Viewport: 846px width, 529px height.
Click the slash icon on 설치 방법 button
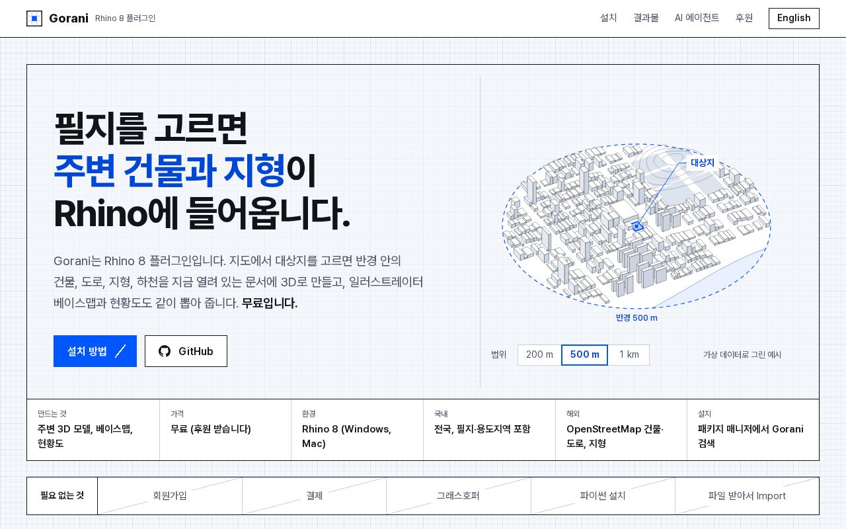point(120,351)
